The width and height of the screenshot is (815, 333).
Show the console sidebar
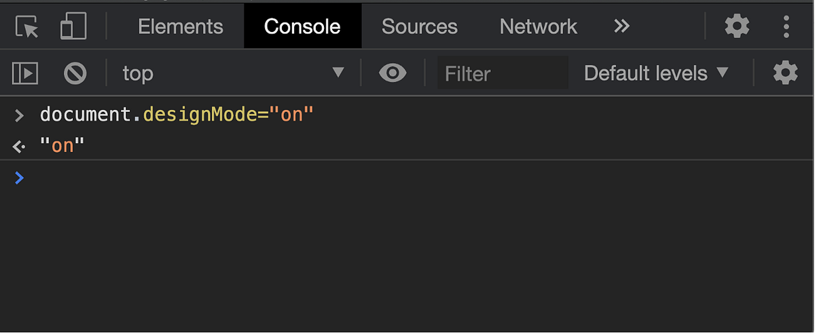tap(25, 73)
